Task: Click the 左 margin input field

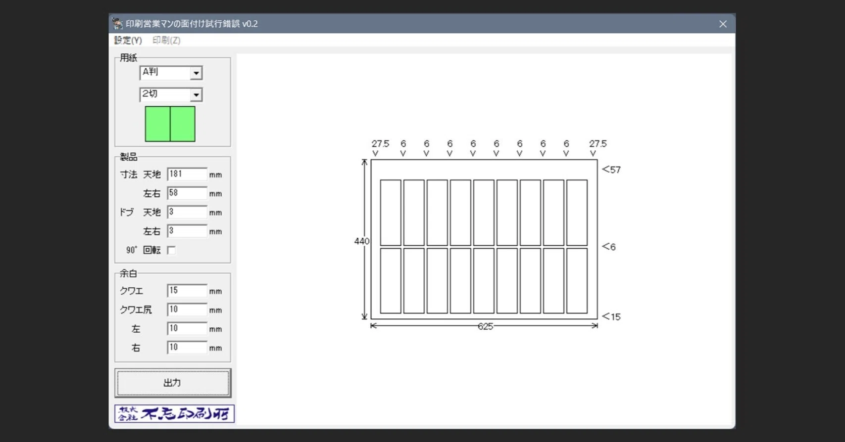Action: click(187, 328)
